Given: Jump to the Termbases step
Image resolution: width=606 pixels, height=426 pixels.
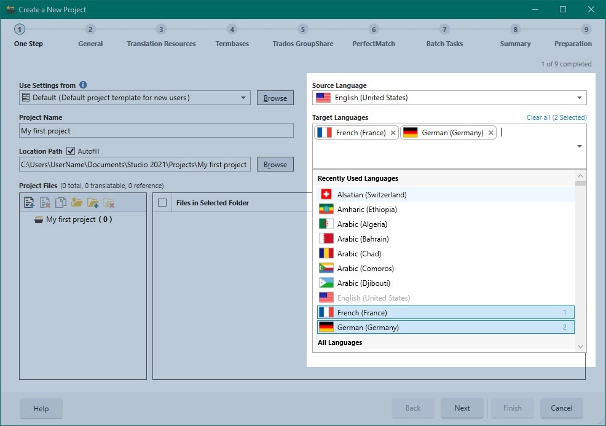Looking at the screenshot, I should tap(232, 30).
